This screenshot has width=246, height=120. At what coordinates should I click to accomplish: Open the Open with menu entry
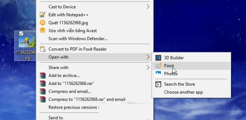(95, 57)
